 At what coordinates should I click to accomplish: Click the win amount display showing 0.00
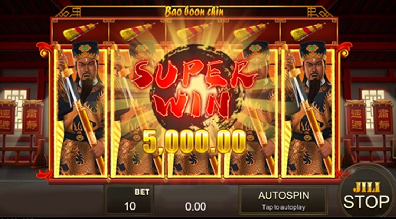(196, 206)
